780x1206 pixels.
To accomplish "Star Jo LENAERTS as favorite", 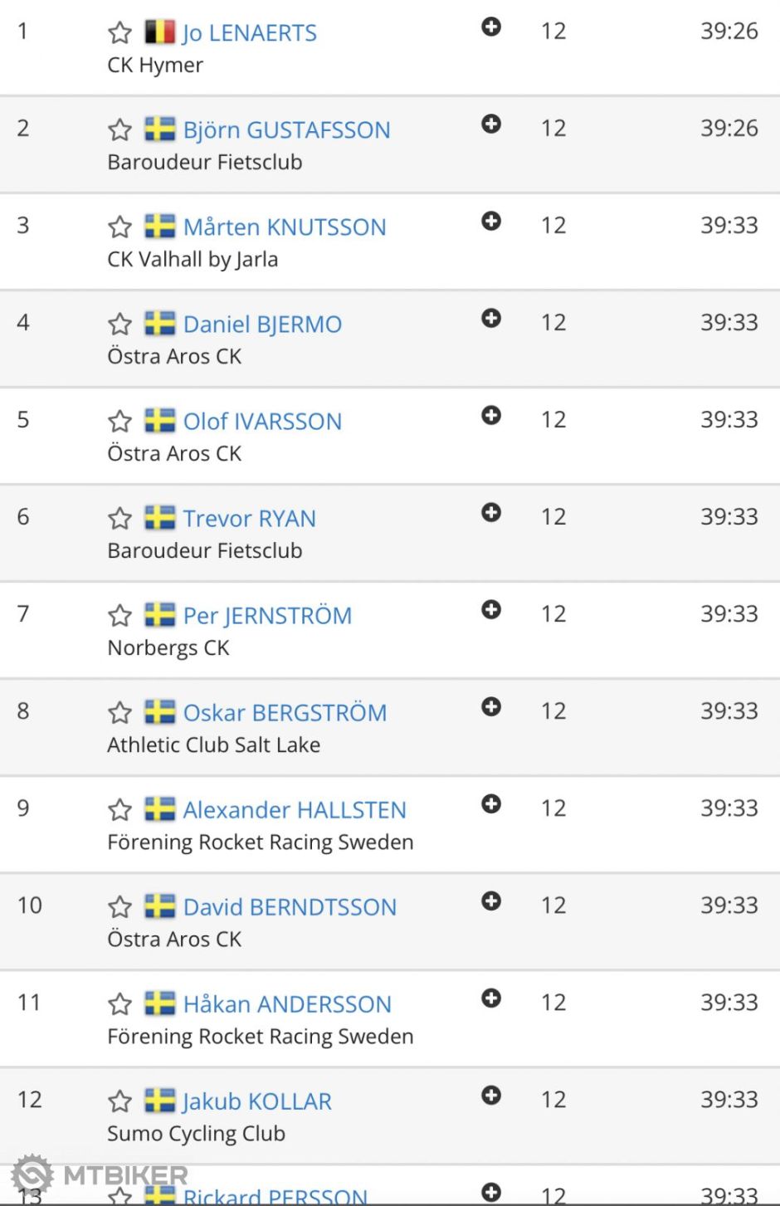I will [x=120, y=33].
